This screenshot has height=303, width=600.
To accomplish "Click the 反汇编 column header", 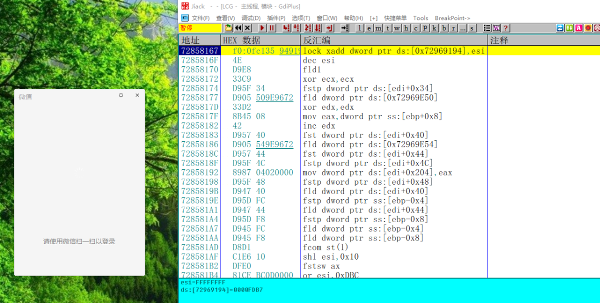I will [393, 40].
